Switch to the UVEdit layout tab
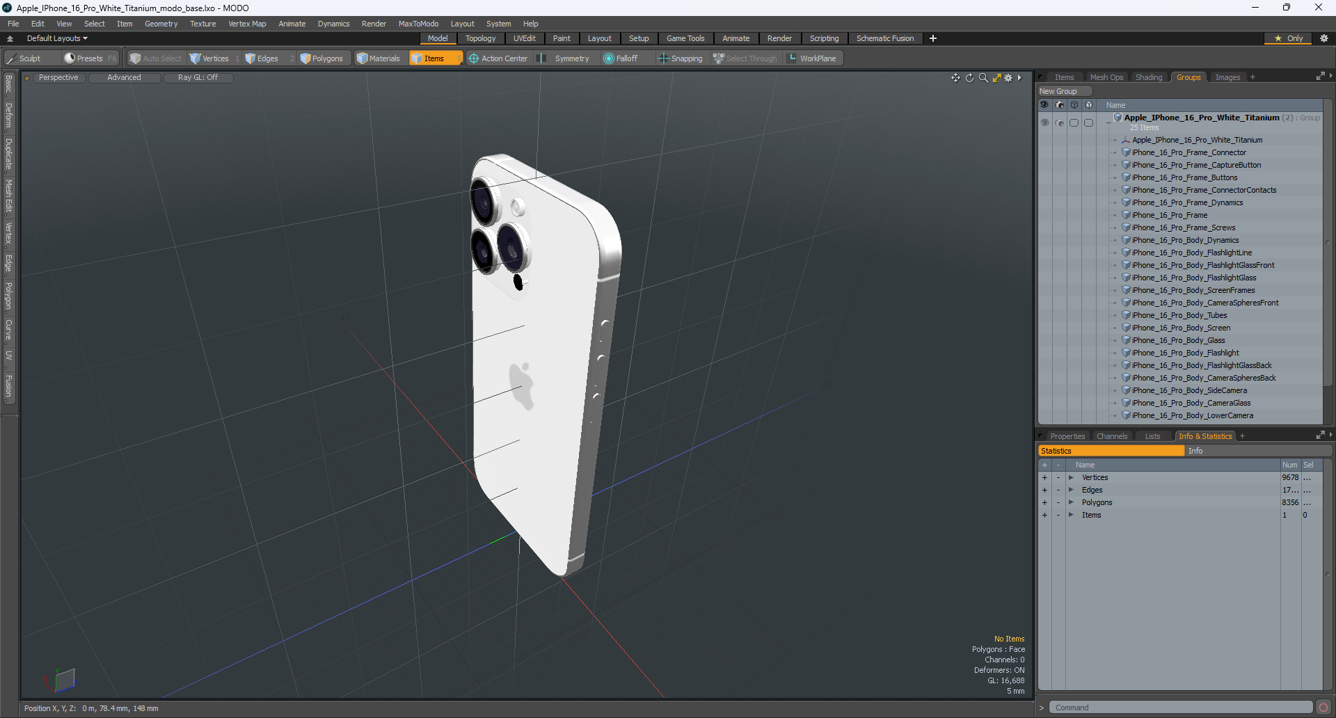Image resolution: width=1336 pixels, height=718 pixels. [x=524, y=38]
